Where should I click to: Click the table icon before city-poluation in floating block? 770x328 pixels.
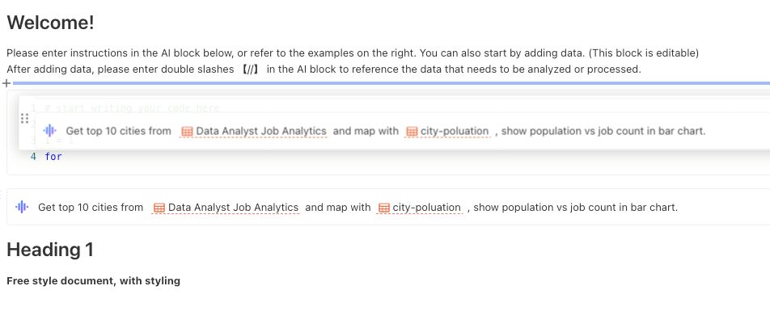[412, 131]
